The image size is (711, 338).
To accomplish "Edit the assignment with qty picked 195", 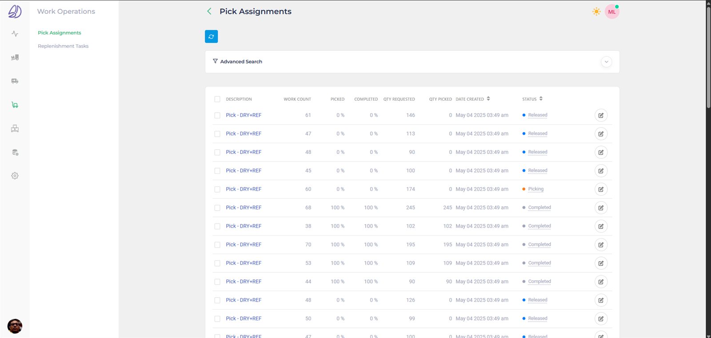I will pos(601,245).
